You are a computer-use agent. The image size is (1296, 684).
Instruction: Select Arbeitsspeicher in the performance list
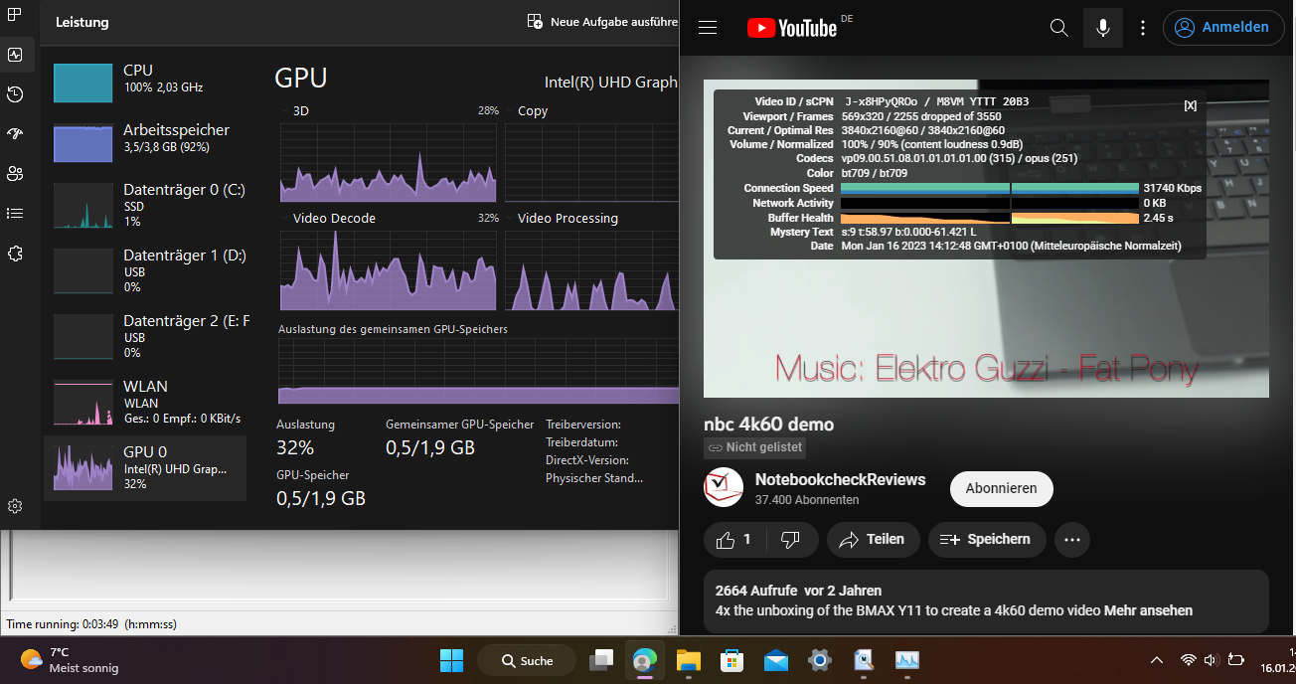tap(145, 138)
